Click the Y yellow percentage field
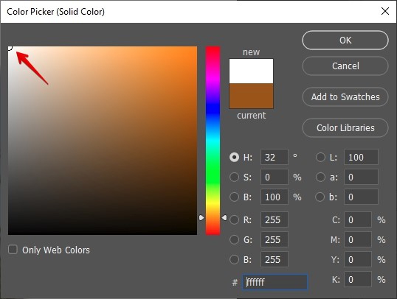Screen dimensions: 397x299 click(x=358, y=259)
